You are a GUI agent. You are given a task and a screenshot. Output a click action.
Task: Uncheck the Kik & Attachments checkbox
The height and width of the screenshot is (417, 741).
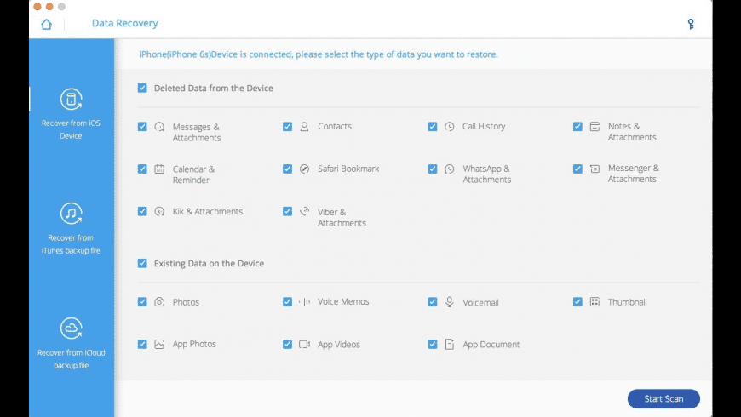pos(142,212)
